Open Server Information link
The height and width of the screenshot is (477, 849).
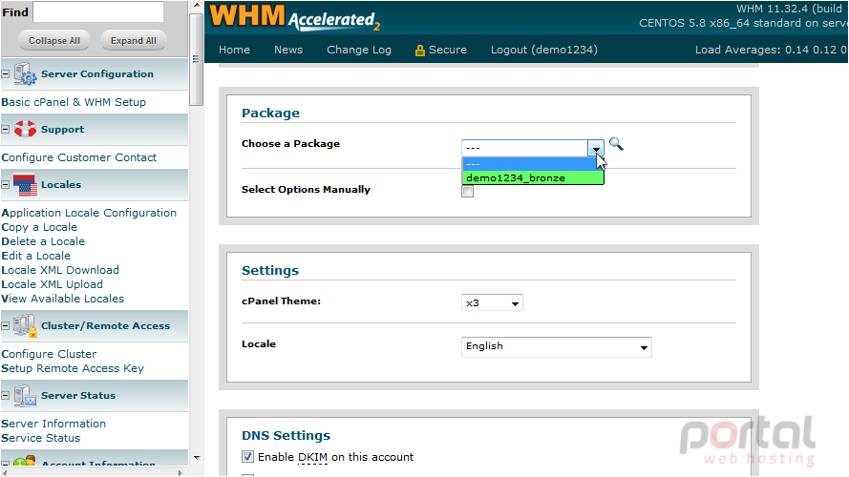pyautogui.click(x=53, y=424)
